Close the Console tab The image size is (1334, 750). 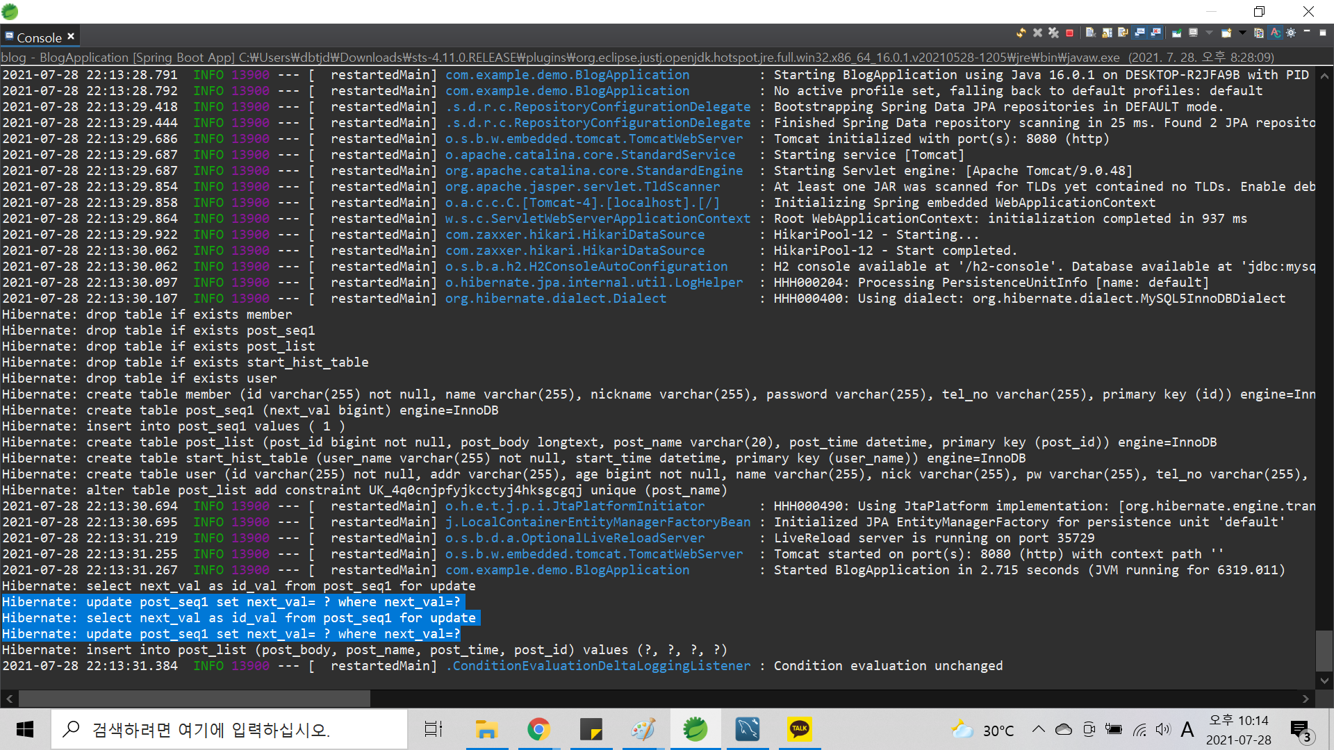(x=71, y=36)
